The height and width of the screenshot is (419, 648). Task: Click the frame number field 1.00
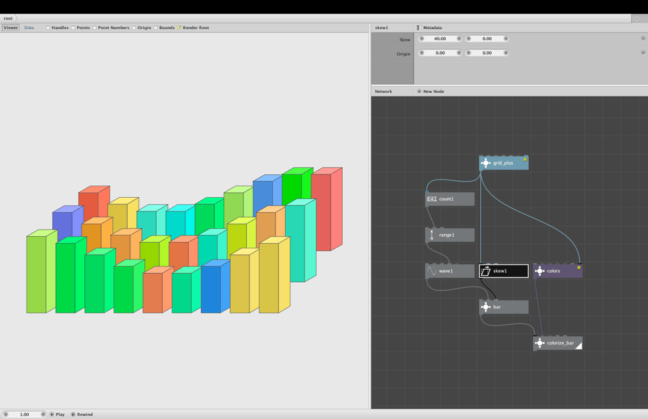[25, 414]
